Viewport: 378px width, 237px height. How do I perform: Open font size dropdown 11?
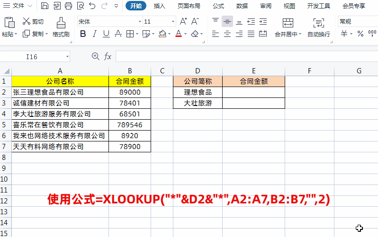(x=173, y=22)
